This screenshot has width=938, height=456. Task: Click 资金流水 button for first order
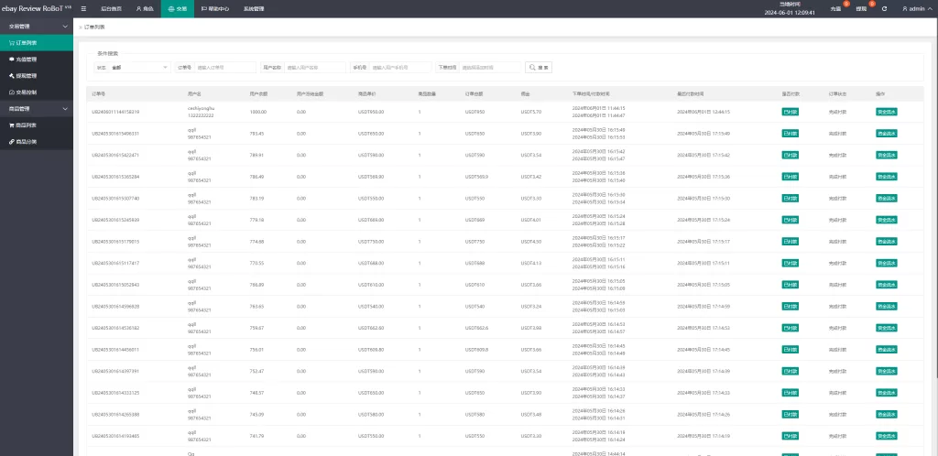coord(886,112)
